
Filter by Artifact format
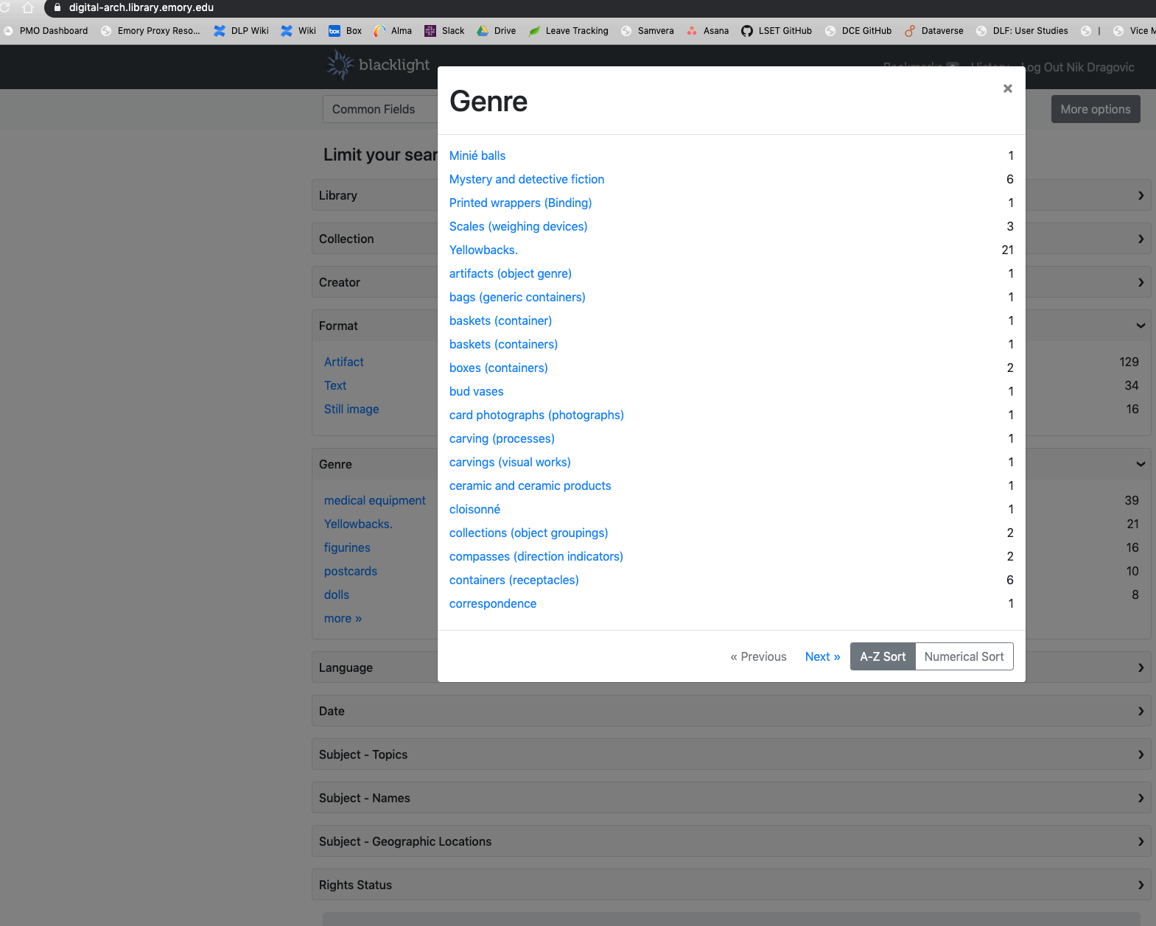click(x=344, y=362)
